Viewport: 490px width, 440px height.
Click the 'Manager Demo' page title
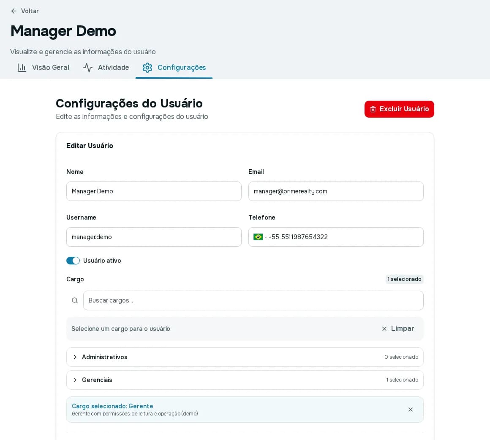(x=63, y=31)
